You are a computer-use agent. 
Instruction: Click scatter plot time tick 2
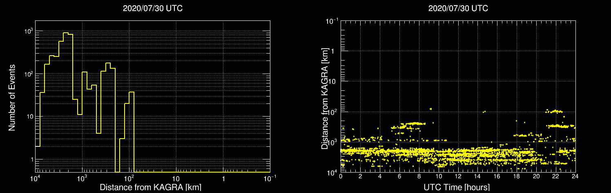tap(360, 176)
